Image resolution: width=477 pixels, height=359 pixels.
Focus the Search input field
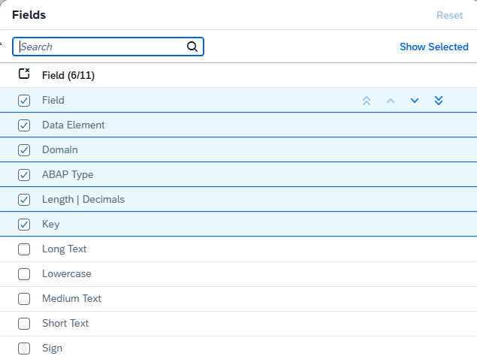pos(101,47)
